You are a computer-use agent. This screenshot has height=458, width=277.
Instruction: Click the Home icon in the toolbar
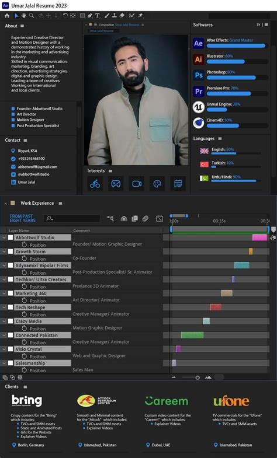point(7,16)
